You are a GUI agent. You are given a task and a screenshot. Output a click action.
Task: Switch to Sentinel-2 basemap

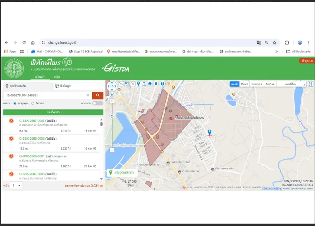[x=257, y=84]
